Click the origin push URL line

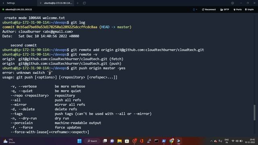click(62, 64)
